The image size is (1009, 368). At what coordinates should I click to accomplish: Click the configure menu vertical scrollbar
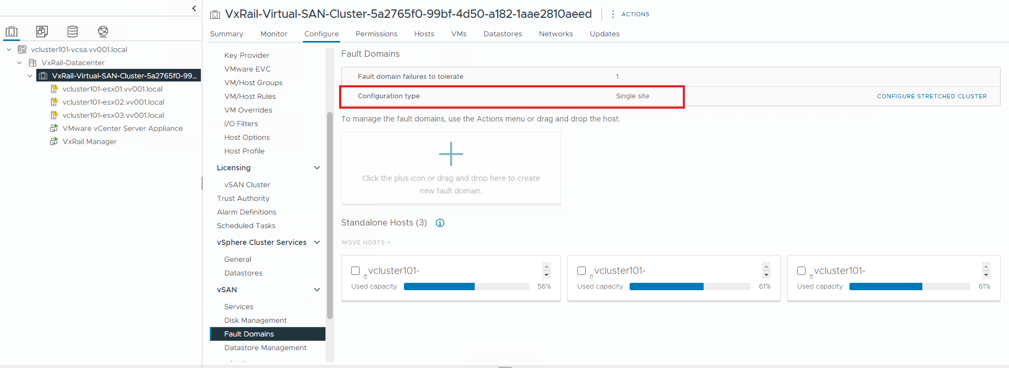click(330, 216)
